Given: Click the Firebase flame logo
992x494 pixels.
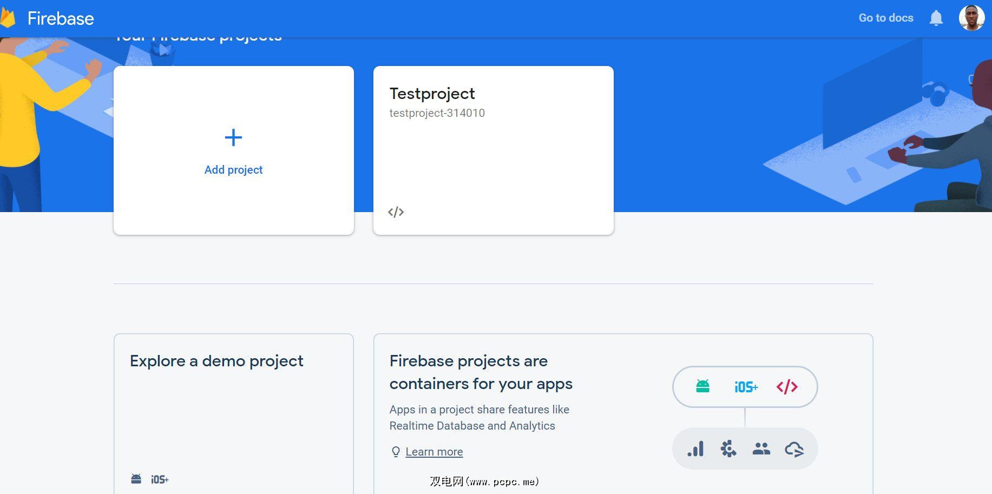Looking at the screenshot, I should (8, 18).
